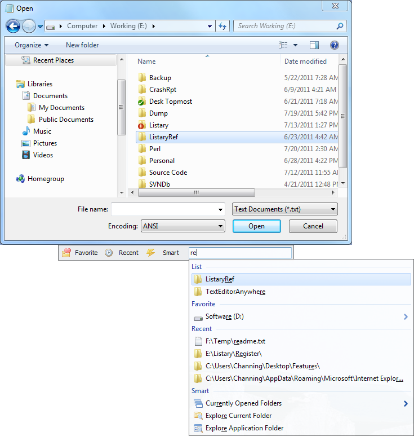The width and height of the screenshot is (414, 436).
Task: Open the view options dropdown arrow
Action: pos(296,45)
